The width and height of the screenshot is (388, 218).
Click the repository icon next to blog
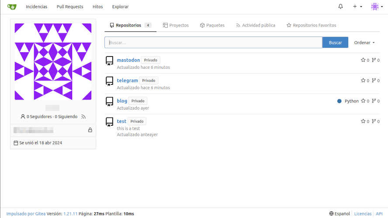click(x=109, y=101)
